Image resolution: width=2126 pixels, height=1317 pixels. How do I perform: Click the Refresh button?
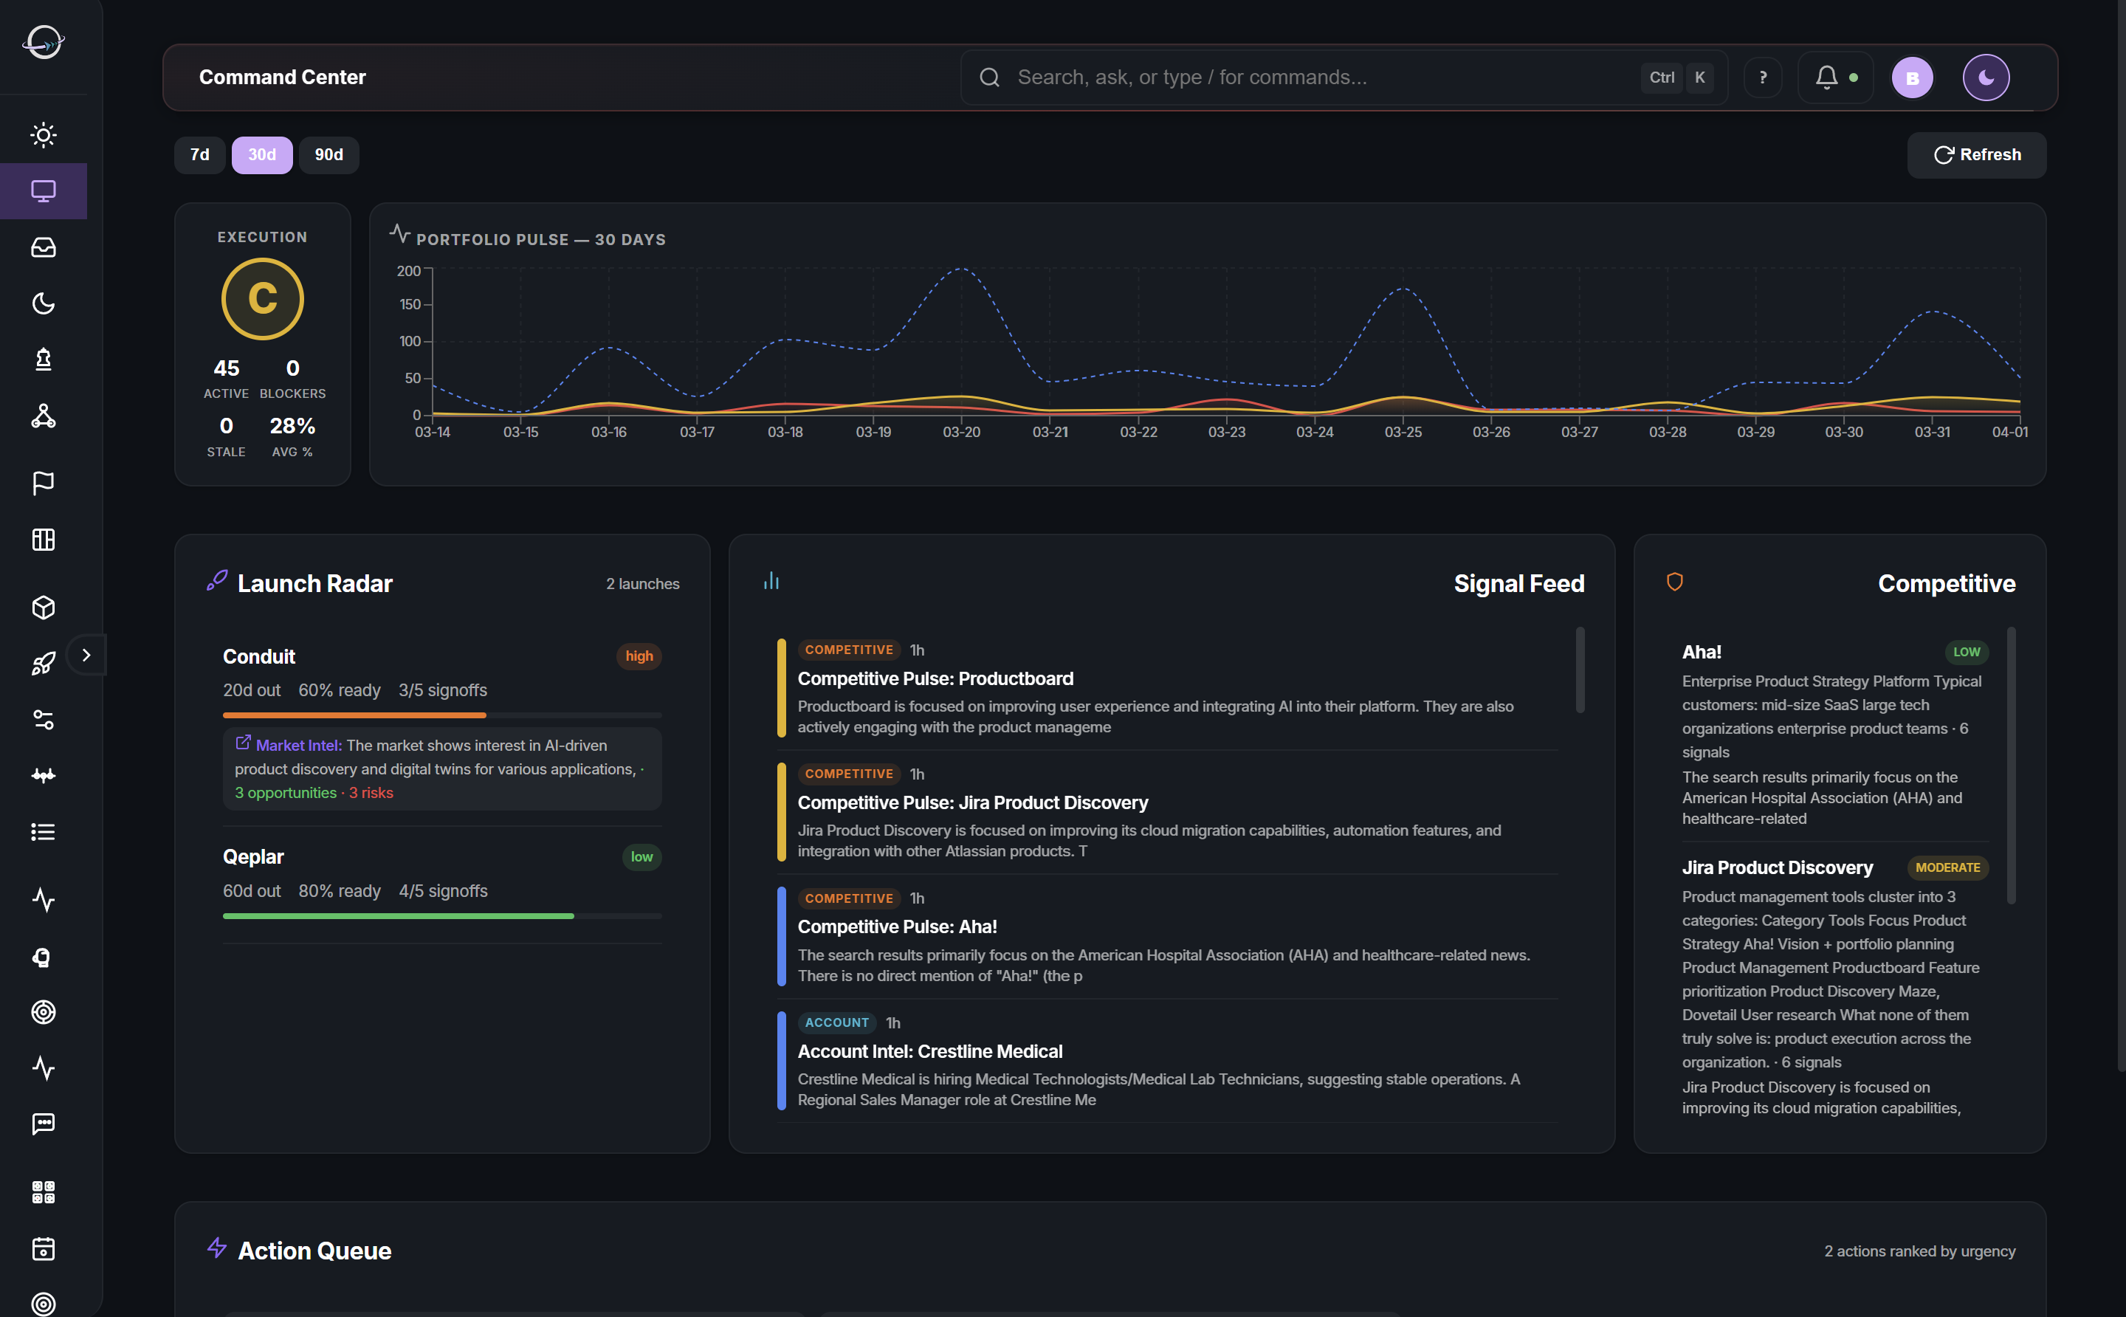tap(1975, 155)
